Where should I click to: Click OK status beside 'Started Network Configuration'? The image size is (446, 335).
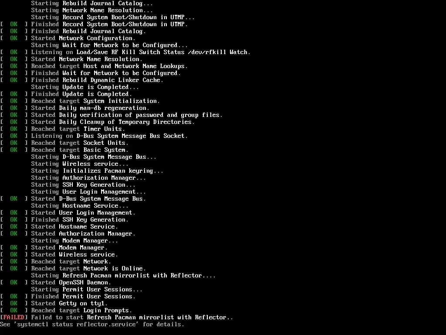[14, 38]
